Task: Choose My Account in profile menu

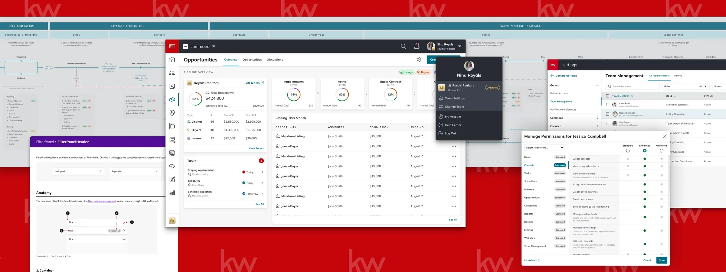Action: tap(453, 117)
